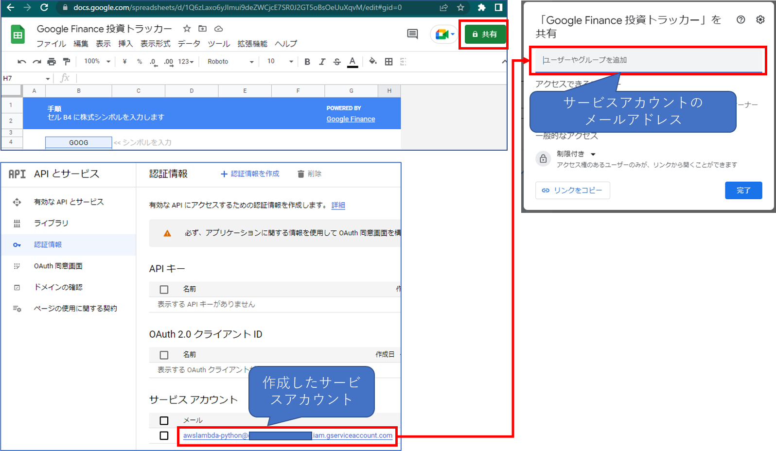Check the サービス アカウント メール header checkbox
Viewport: 776px width, 451px height.
coord(164,421)
